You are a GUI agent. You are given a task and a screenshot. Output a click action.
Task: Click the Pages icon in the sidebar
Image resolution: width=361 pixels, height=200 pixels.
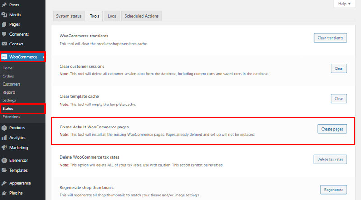[4, 24]
